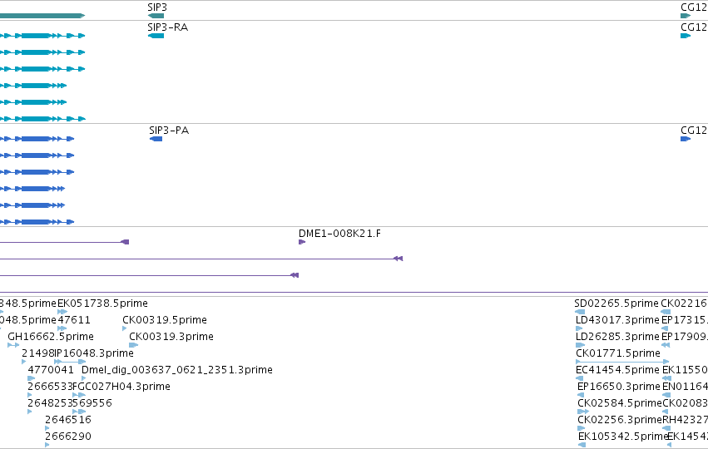Click the 2666290 feature label
This screenshot has width=708, height=449.
(68, 437)
